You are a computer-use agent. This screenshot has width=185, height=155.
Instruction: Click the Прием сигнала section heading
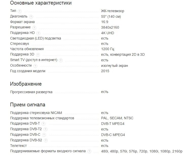(x=28, y=105)
